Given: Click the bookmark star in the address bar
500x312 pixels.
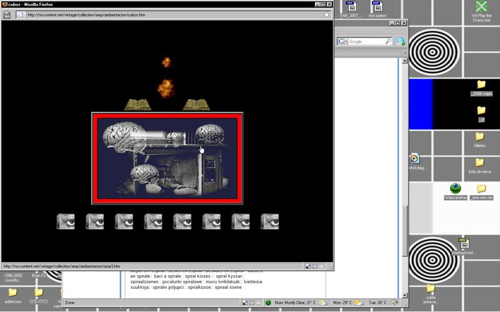Looking at the screenshot, I should [x=326, y=14].
